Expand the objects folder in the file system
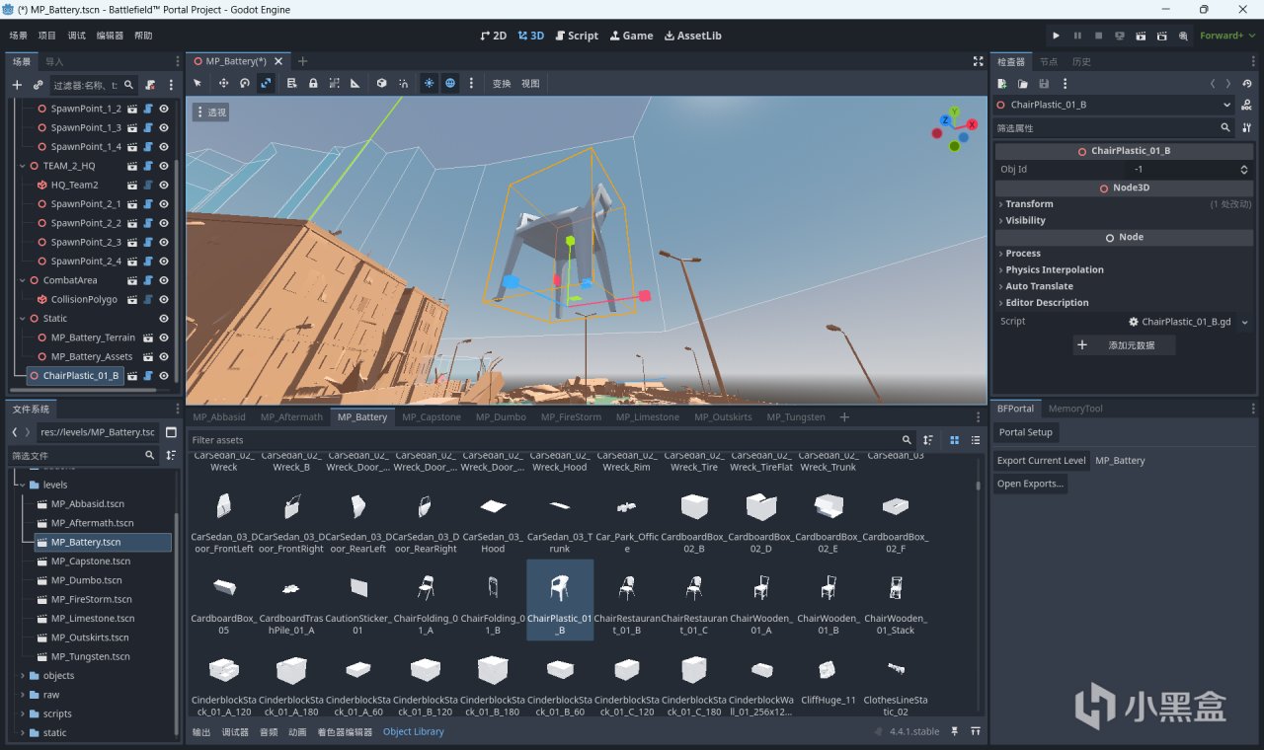 (x=23, y=676)
